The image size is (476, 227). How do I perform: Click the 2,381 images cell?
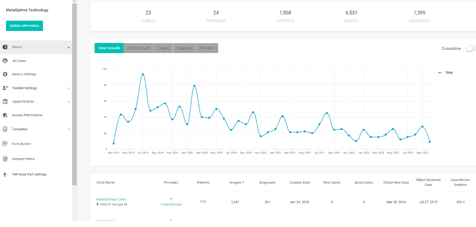pyautogui.click(x=235, y=202)
